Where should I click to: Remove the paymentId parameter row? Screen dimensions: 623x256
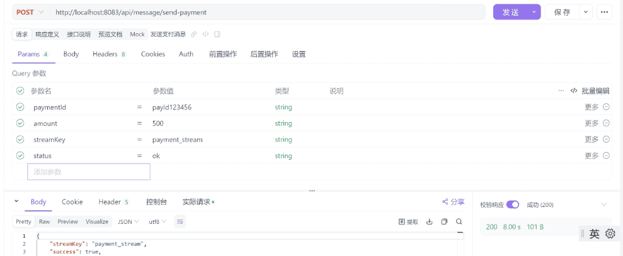(x=607, y=107)
